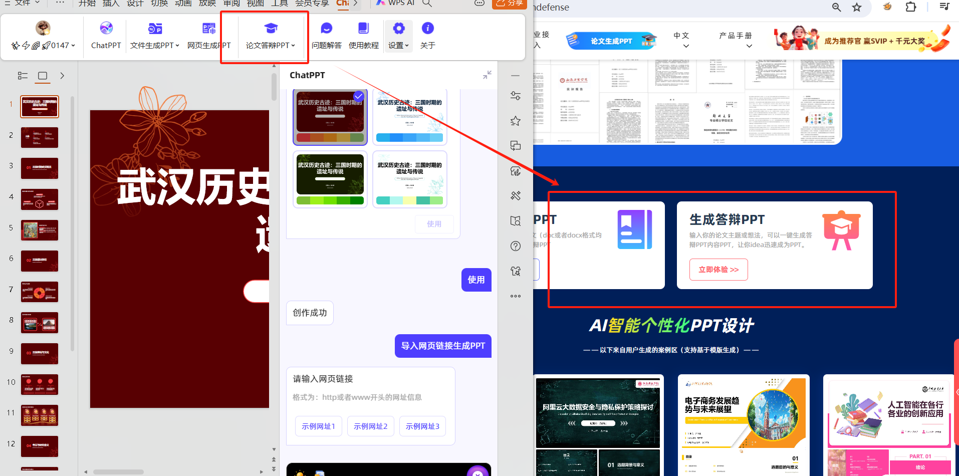Screen dimensions: 959x476
Task: Open 设置 gear settings
Action: pos(398,28)
